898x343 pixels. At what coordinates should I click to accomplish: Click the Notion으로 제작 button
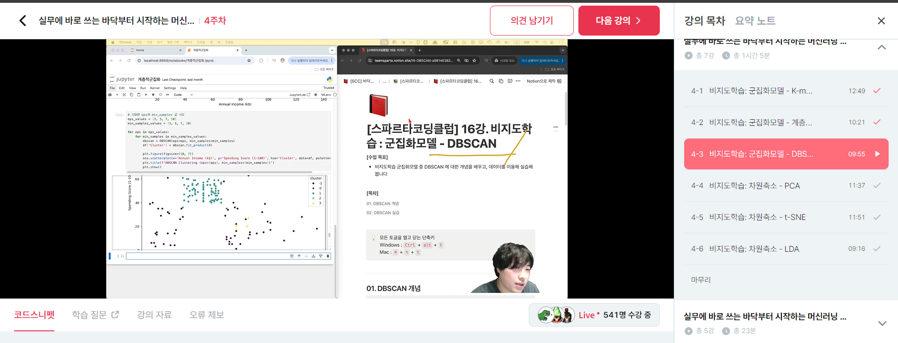click(544, 81)
